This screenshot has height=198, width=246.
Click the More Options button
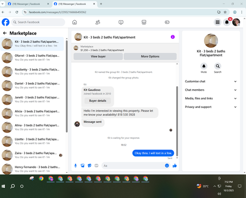(x=150, y=57)
